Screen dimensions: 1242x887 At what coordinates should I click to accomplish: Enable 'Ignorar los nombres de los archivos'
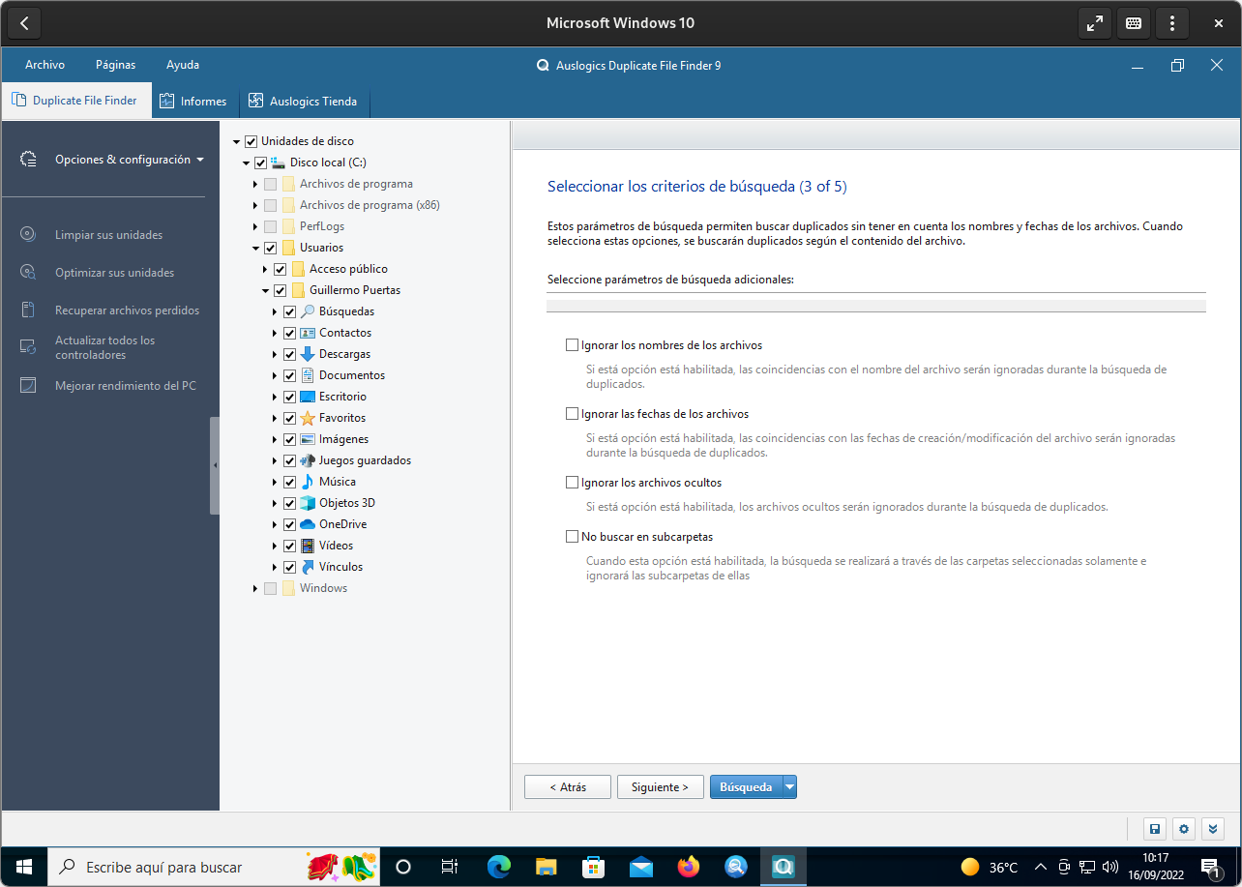click(572, 345)
